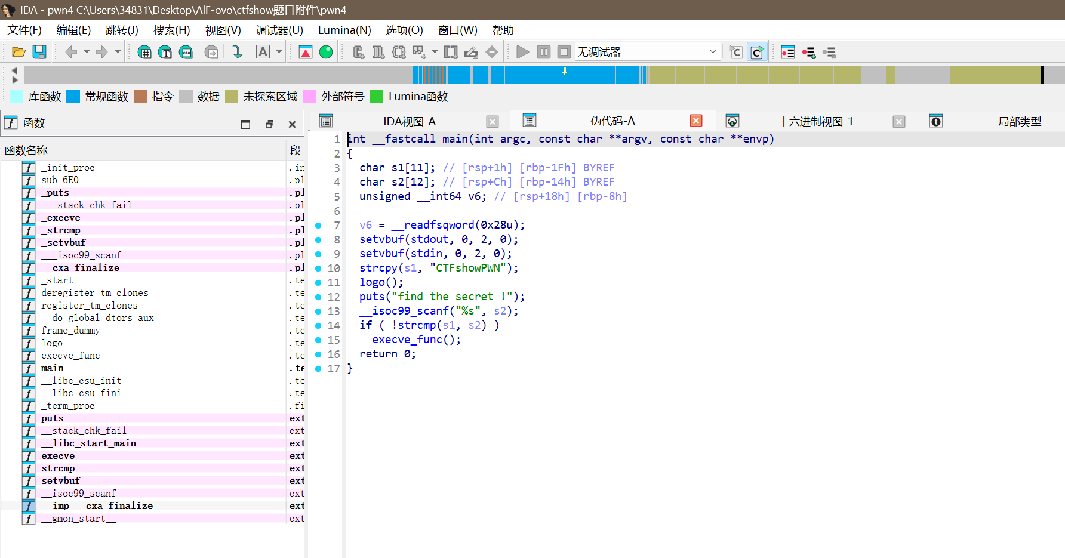
Task: Start the process with the play button
Action: tap(522, 53)
